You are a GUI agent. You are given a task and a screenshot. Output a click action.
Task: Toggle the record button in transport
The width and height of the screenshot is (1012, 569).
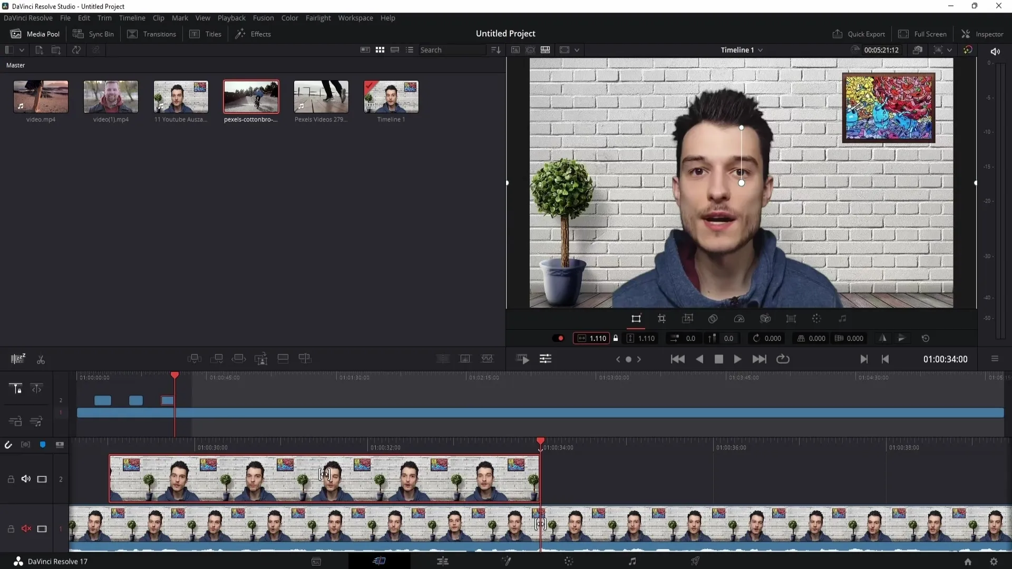(628, 359)
